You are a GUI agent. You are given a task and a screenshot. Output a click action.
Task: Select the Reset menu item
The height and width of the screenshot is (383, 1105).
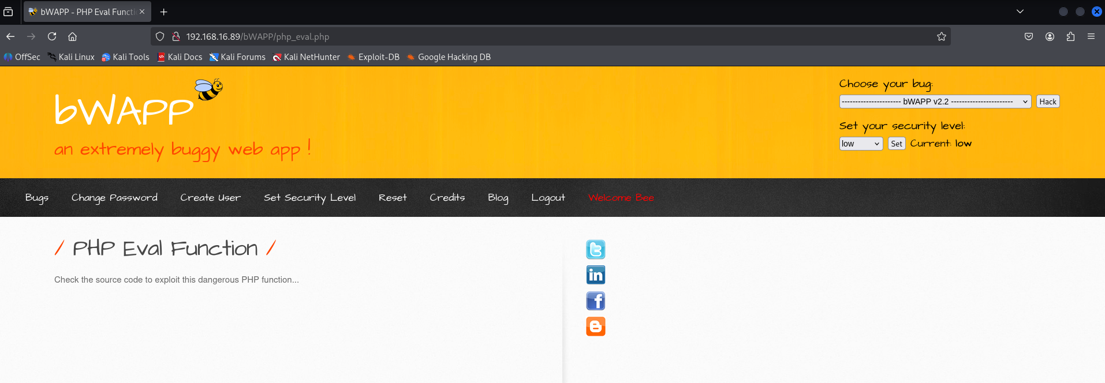tap(393, 198)
